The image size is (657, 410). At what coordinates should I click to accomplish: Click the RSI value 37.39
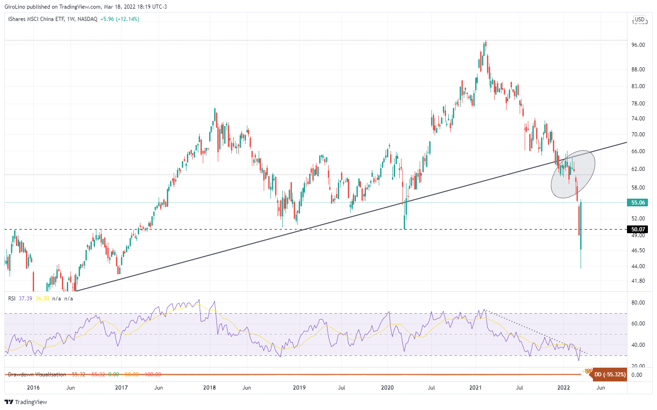pyautogui.click(x=25, y=299)
